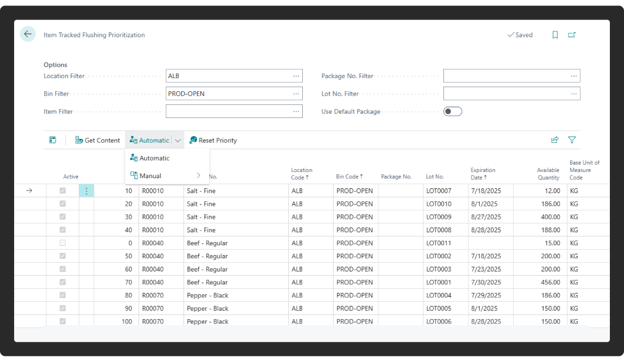Open Bin Filter lookup ellipsis
The image size is (624, 362).
tap(296, 94)
